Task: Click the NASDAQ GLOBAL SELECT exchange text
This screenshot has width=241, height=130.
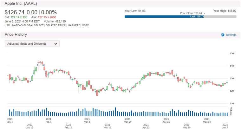Action: click(28, 25)
